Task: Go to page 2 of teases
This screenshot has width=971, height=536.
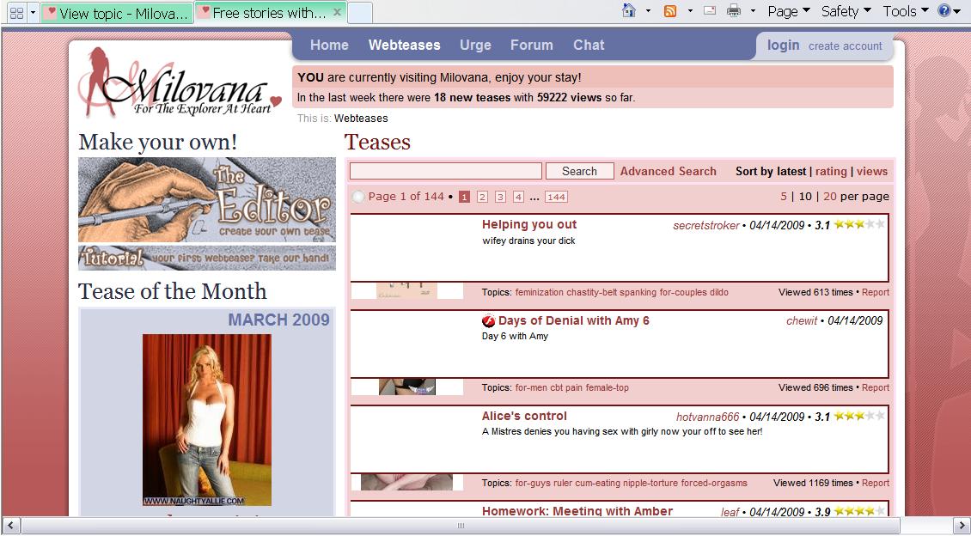Action: (482, 197)
